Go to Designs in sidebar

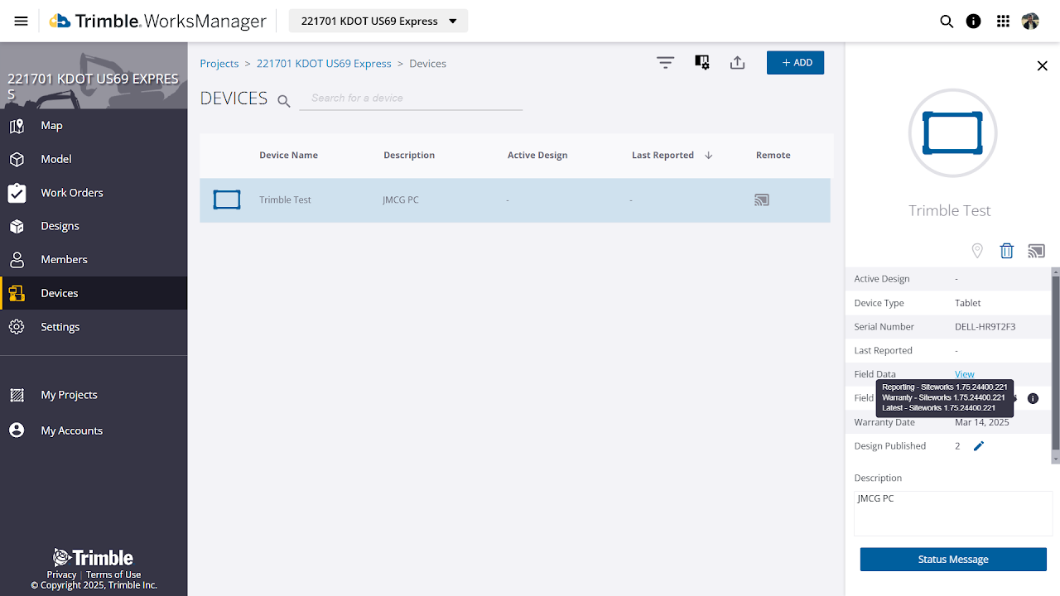click(x=94, y=226)
